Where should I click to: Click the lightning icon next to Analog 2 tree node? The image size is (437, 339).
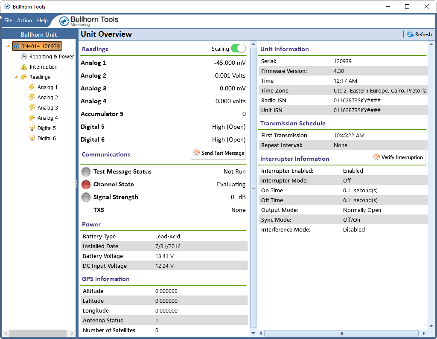tap(32, 98)
